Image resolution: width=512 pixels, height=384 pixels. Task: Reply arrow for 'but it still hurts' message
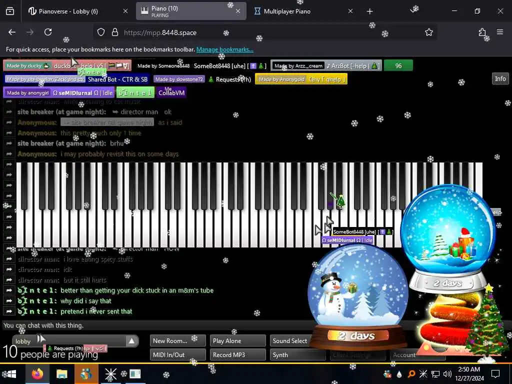[9, 280]
